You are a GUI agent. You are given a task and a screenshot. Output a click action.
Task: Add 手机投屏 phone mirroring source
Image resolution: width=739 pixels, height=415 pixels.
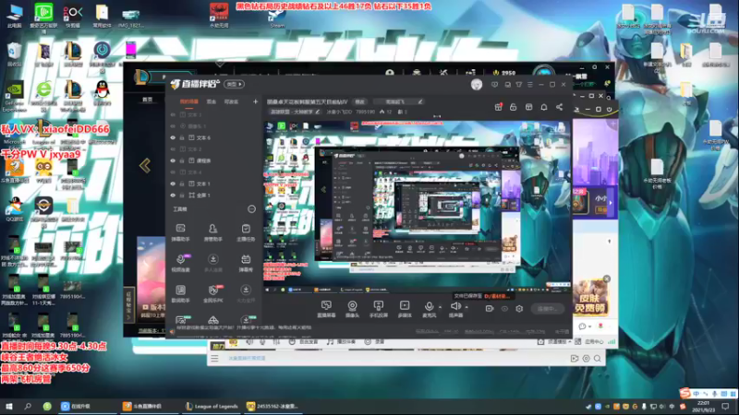(379, 309)
